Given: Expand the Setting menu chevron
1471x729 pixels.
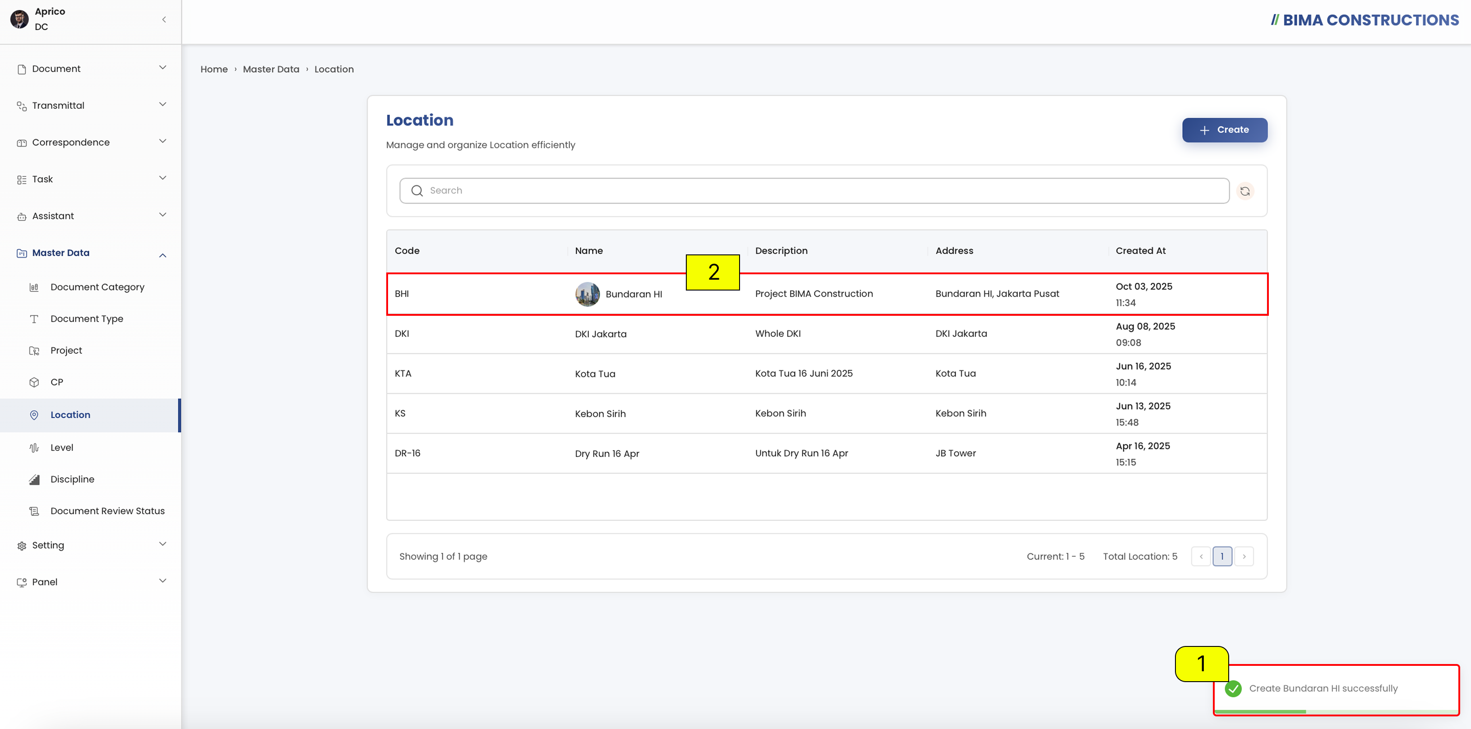Looking at the screenshot, I should pos(163,544).
